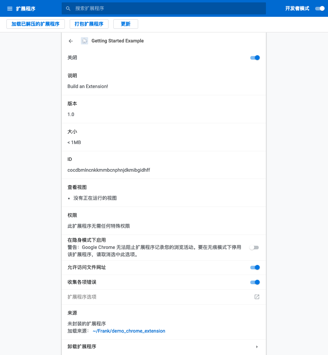Open the hamburger menu beside 扩展程序

[10, 8]
